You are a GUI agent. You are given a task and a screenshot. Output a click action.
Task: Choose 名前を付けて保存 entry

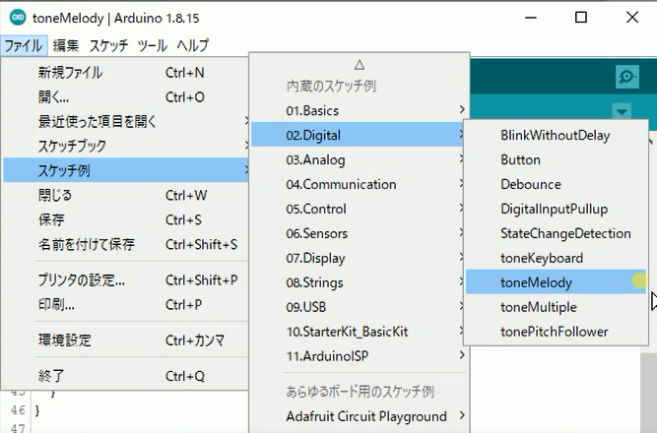126,244
